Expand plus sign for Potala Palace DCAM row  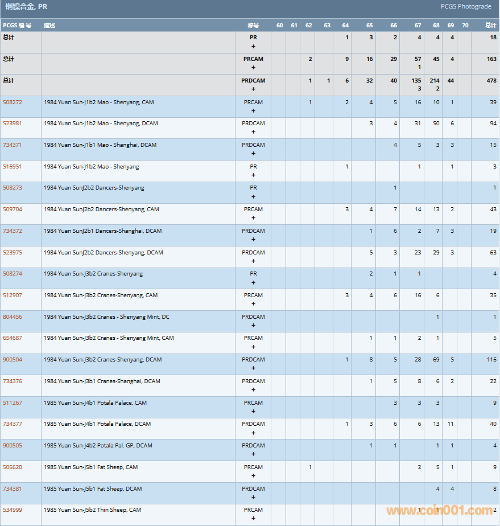click(x=253, y=433)
